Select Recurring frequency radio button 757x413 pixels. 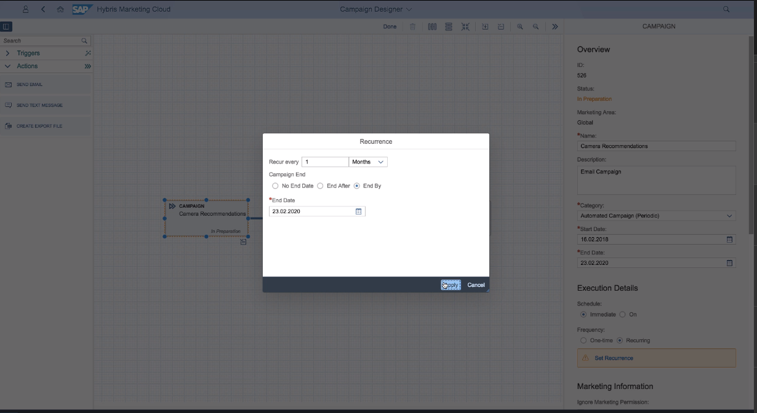(x=620, y=340)
